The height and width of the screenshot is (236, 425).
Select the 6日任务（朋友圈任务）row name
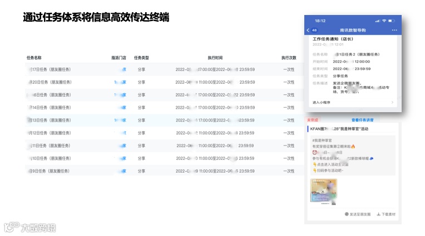point(50,95)
